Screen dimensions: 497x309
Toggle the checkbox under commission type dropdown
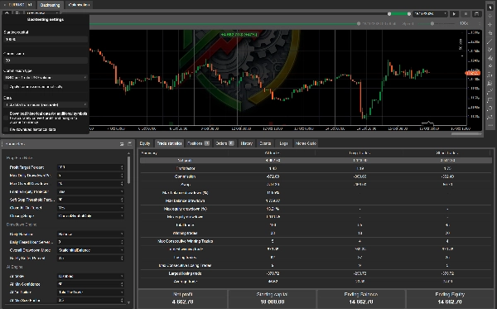pyautogui.click(x=6, y=86)
